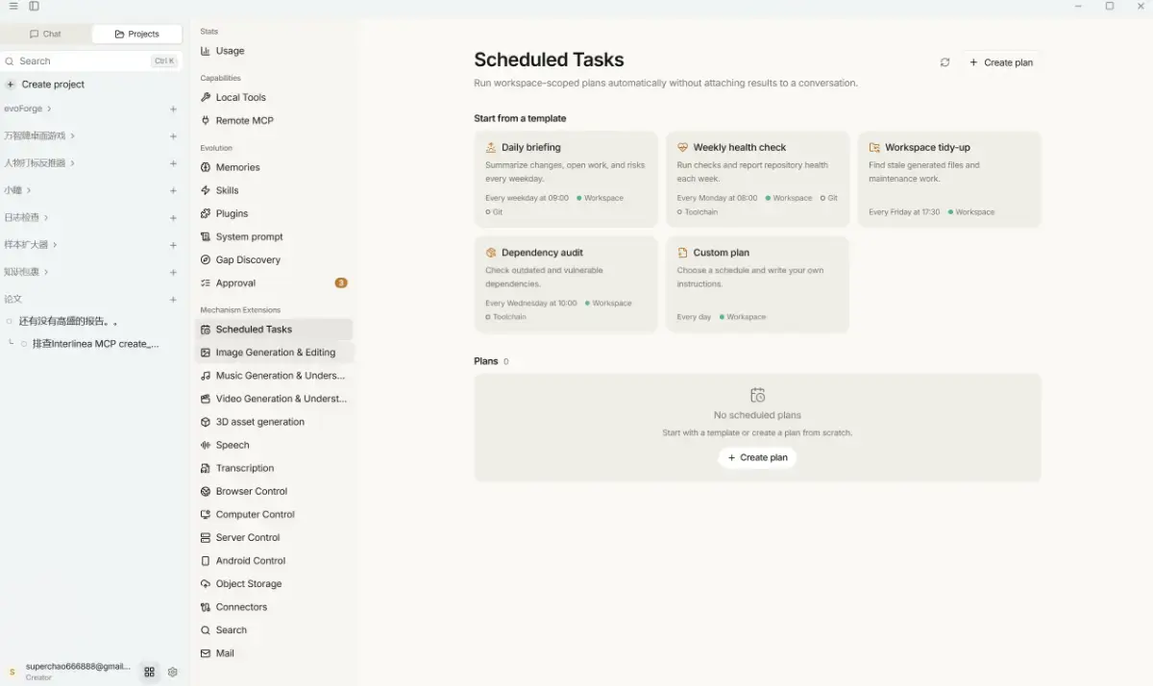Viewport: 1153px width, 686px height.
Task: Open Image Generation & Editing icon
Action: pos(206,353)
